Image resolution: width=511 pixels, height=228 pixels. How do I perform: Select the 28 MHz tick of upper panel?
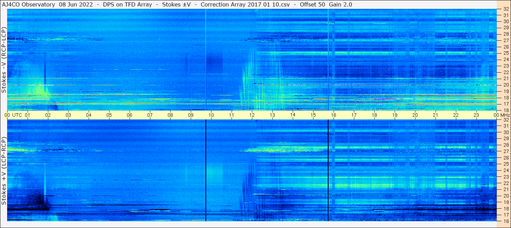pyautogui.click(x=506, y=34)
